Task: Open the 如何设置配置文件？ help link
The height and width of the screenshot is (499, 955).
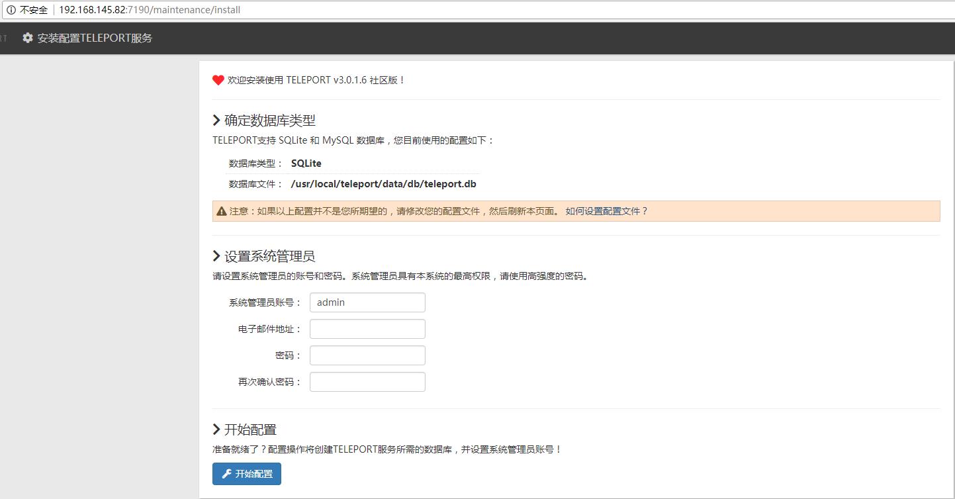Action: tap(607, 211)
